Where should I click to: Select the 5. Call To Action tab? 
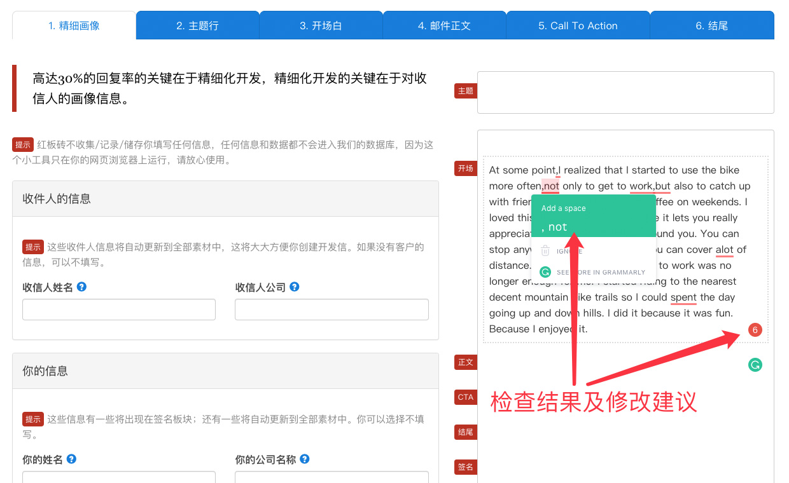pyautogui.click(x=578, y=25)
